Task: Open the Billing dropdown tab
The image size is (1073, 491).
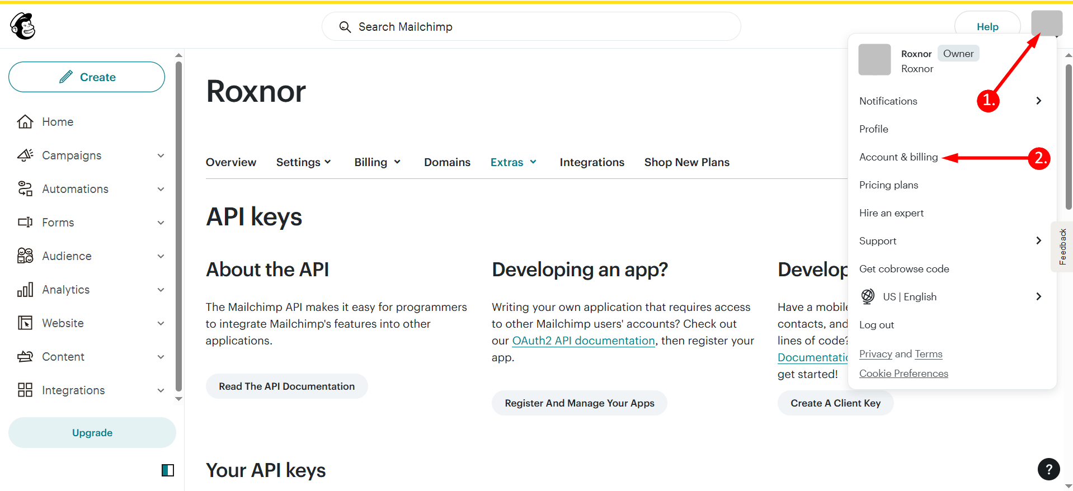Action: 377,162
